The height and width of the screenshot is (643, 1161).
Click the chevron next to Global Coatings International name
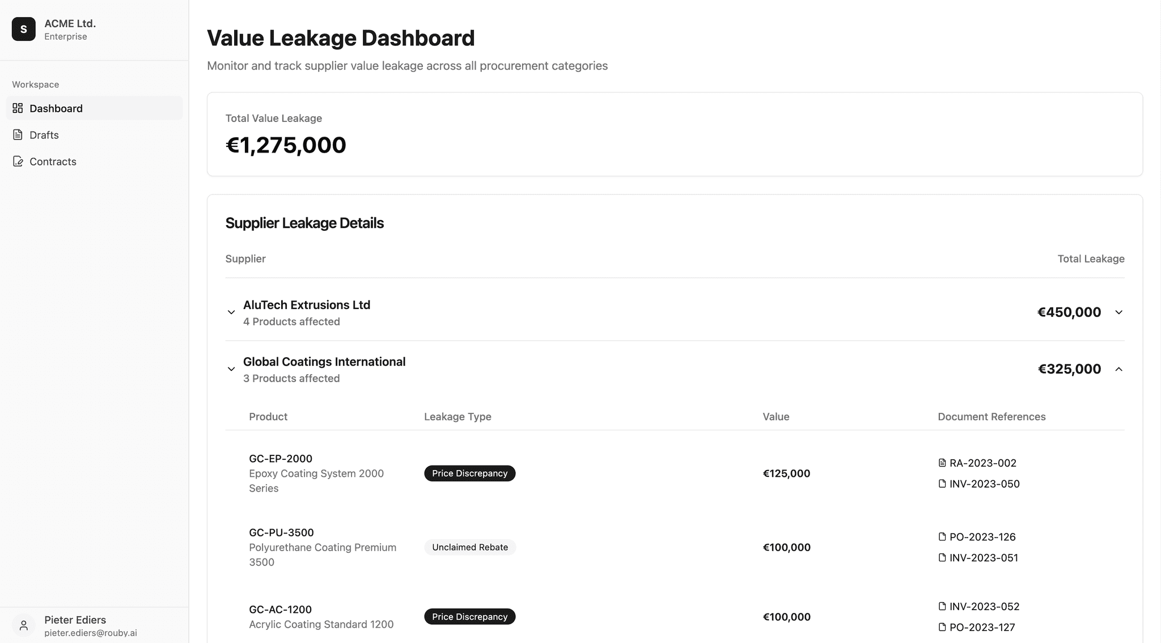(231, 369)
